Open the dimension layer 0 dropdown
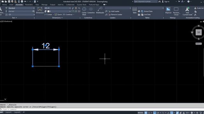 pos(59,11)
